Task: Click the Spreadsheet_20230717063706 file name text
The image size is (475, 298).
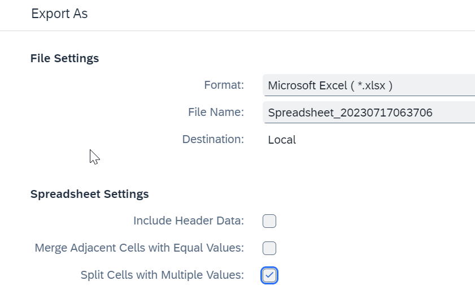Action: [x=350, y=113]
